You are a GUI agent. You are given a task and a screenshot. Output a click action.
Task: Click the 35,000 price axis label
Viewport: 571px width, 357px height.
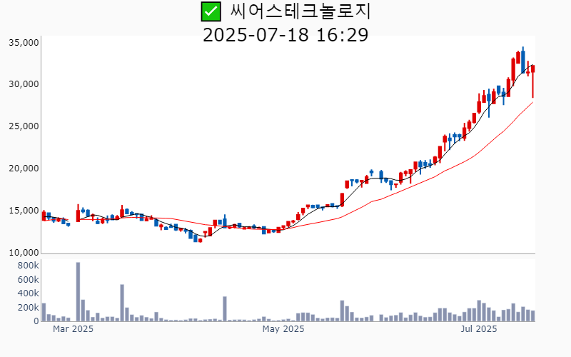pyautogui.click(x=24, y=43)
